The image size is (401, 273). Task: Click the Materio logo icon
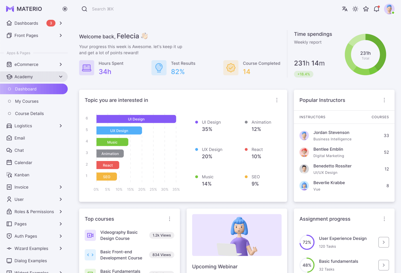coord(10,9)
